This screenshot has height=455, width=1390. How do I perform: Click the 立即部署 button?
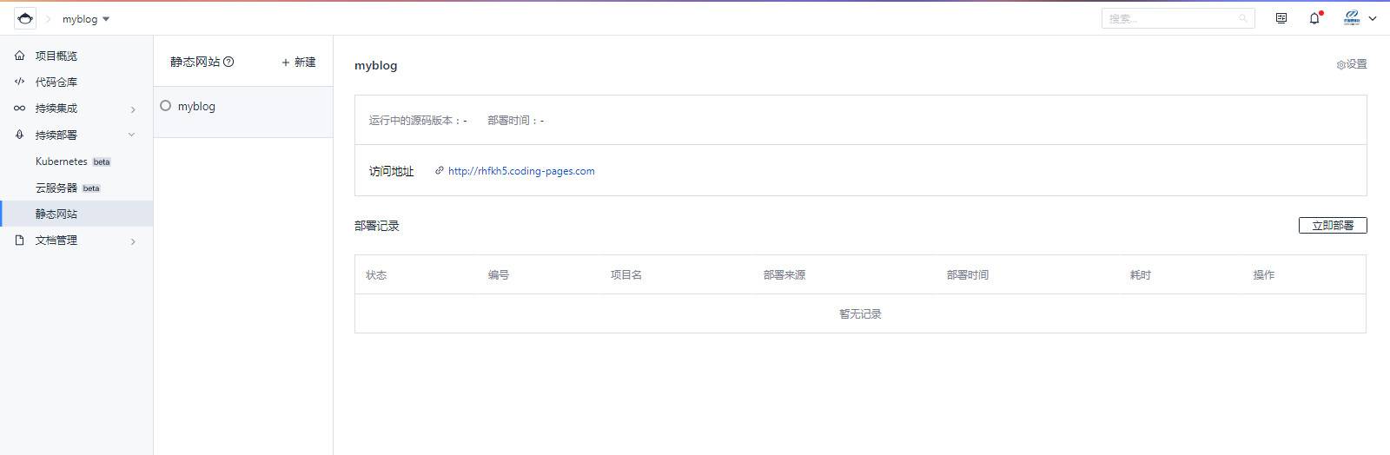1332,226
